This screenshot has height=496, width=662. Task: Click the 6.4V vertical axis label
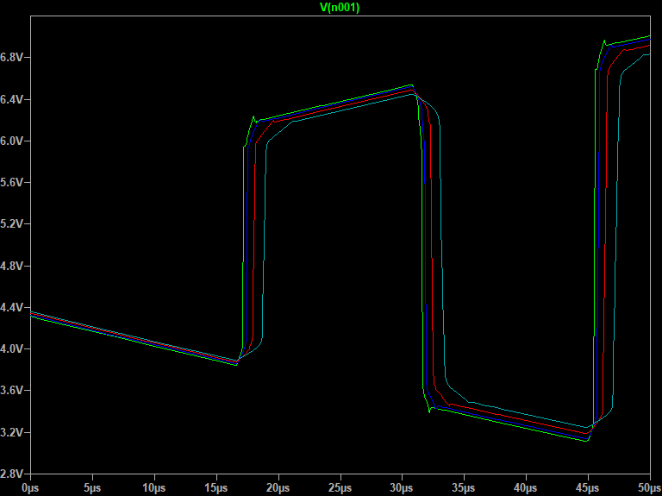tap(11, 100)
